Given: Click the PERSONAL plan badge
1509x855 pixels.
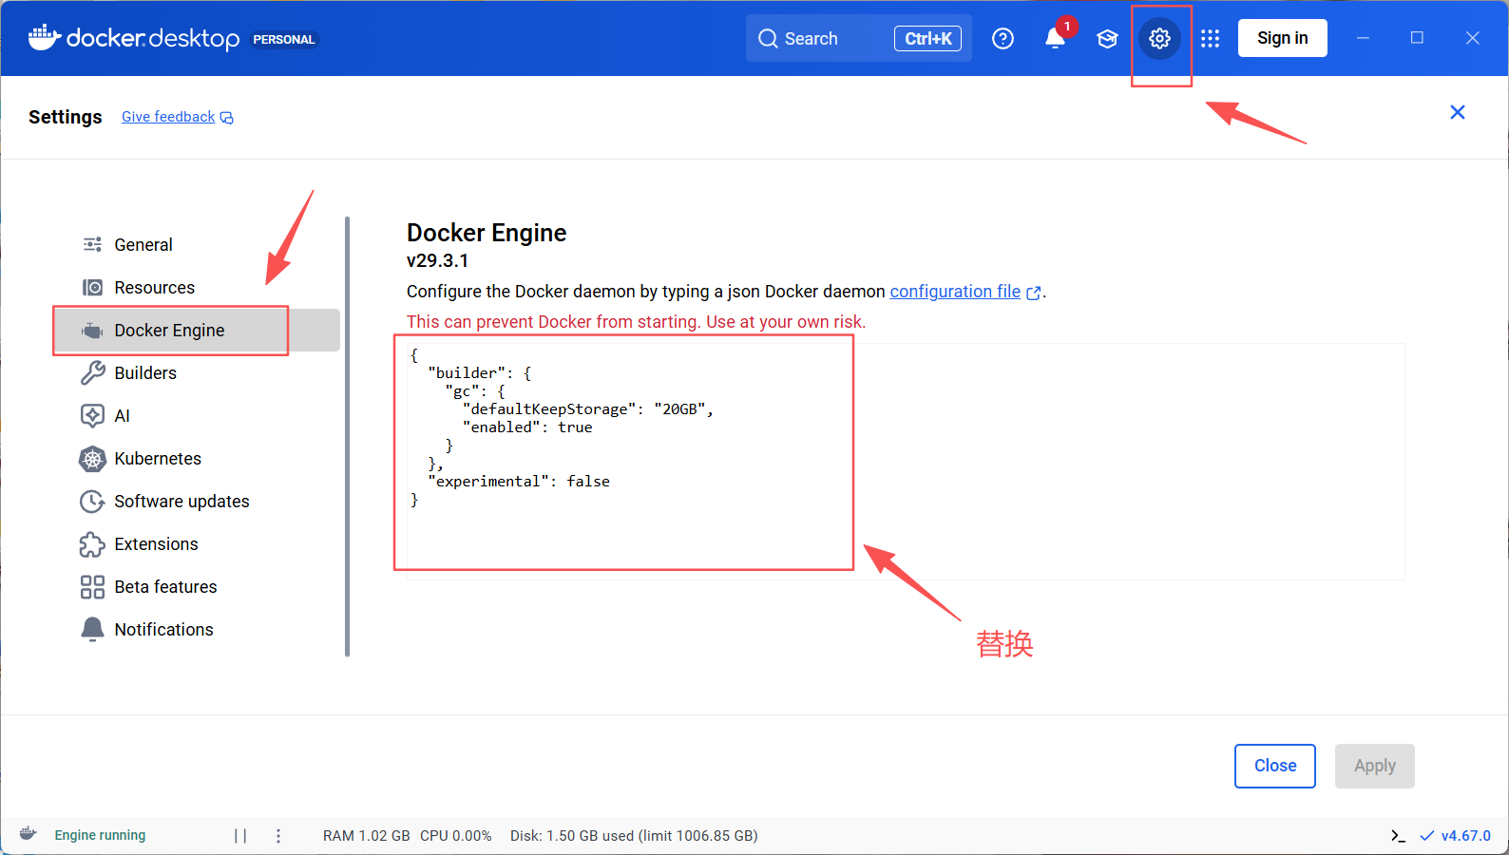Looking at the screenshot, I should tap(283, 39).
